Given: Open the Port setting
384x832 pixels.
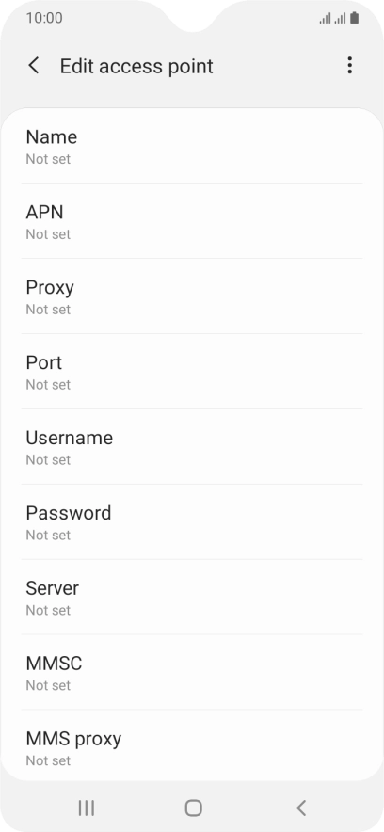Looking at the screenshot, I should [192, 372].
